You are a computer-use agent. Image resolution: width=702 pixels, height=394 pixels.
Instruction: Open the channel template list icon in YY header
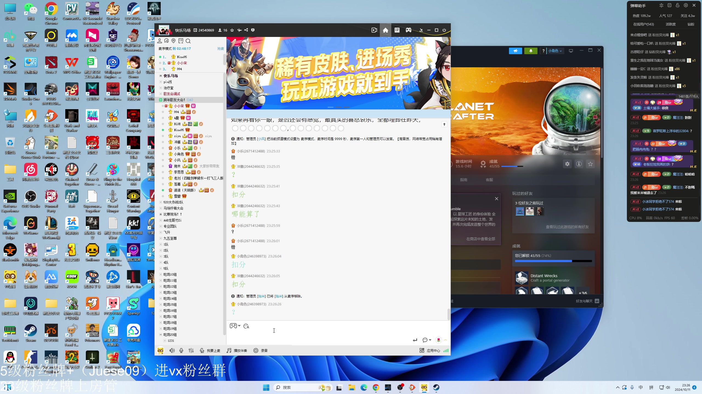click(397, 30)
